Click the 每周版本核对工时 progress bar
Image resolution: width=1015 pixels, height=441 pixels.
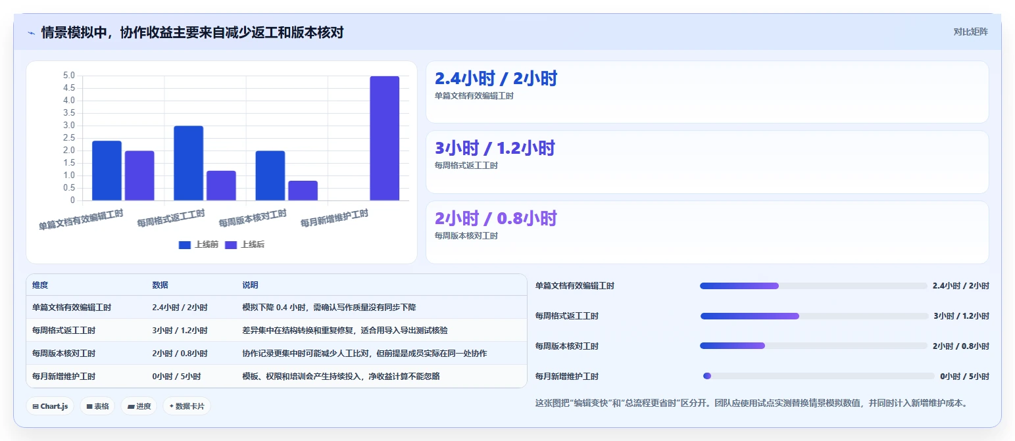point(813,346)
